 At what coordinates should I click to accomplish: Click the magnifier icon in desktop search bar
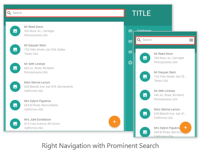(x=9, y=13)
